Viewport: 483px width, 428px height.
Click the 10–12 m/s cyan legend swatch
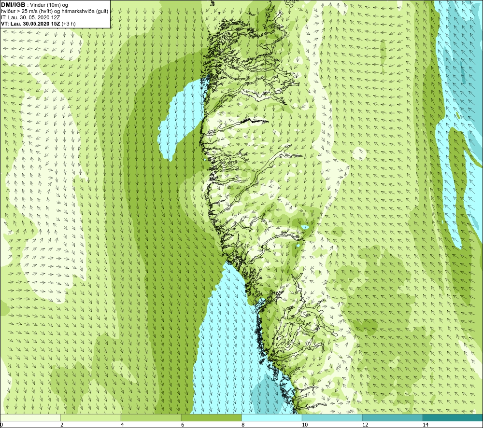pos(332,417)
